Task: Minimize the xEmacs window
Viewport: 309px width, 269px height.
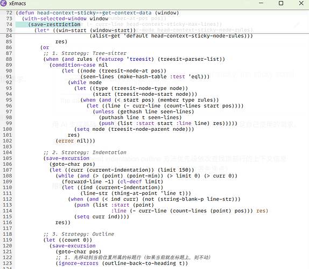Action: 261,3
